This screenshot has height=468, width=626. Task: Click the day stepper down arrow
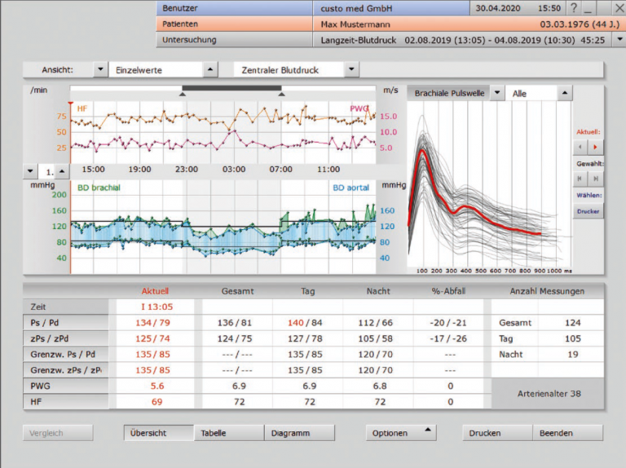pos(31,172)
